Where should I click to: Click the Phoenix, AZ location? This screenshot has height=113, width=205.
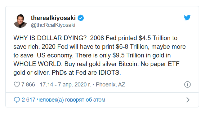point(110,85)
